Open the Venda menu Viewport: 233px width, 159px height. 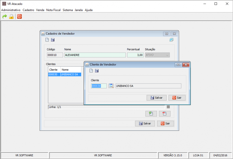point(40,10)
